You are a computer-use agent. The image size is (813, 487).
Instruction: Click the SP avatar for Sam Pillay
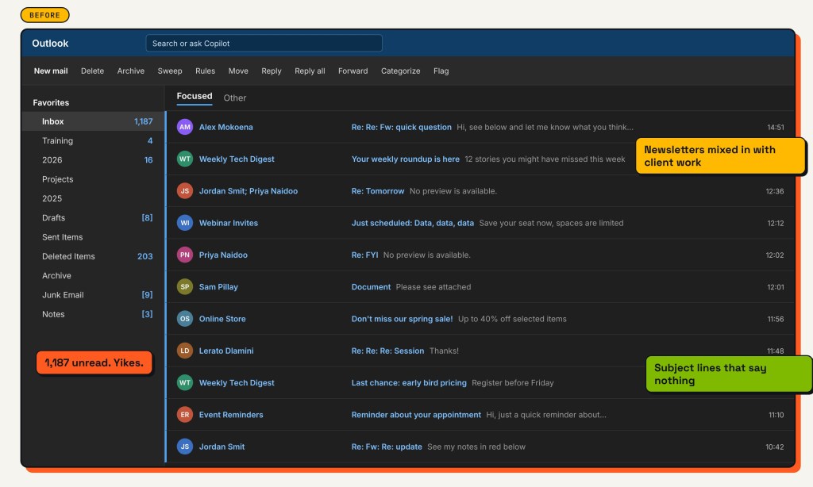click(x=184, y=287)
